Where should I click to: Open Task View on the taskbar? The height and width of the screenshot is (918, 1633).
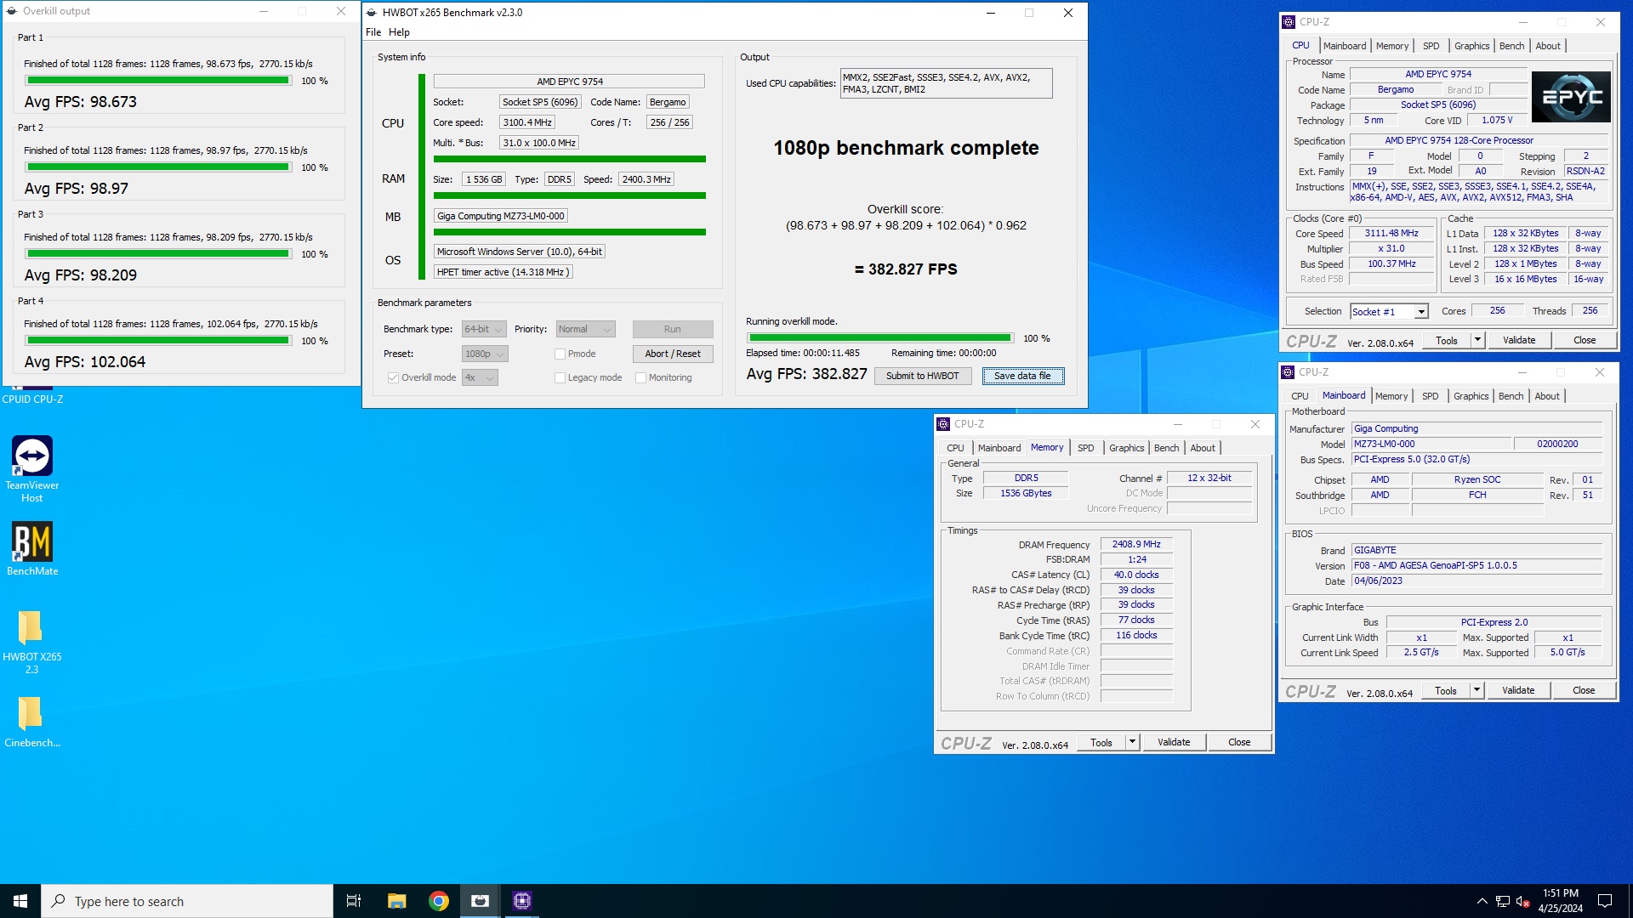pos(354,901)
